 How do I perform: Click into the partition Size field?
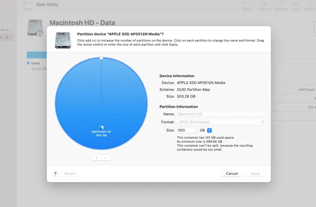click(186, 130)
